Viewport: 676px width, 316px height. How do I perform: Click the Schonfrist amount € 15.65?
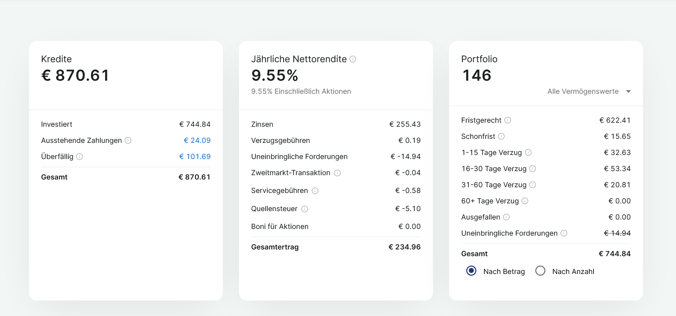click(x=617, y=136)
